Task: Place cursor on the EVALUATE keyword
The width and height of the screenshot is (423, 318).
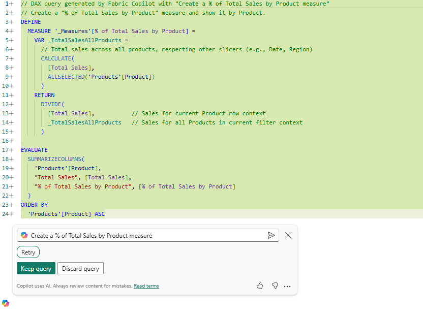Action: pyautogui.click(x=34, y=150)
